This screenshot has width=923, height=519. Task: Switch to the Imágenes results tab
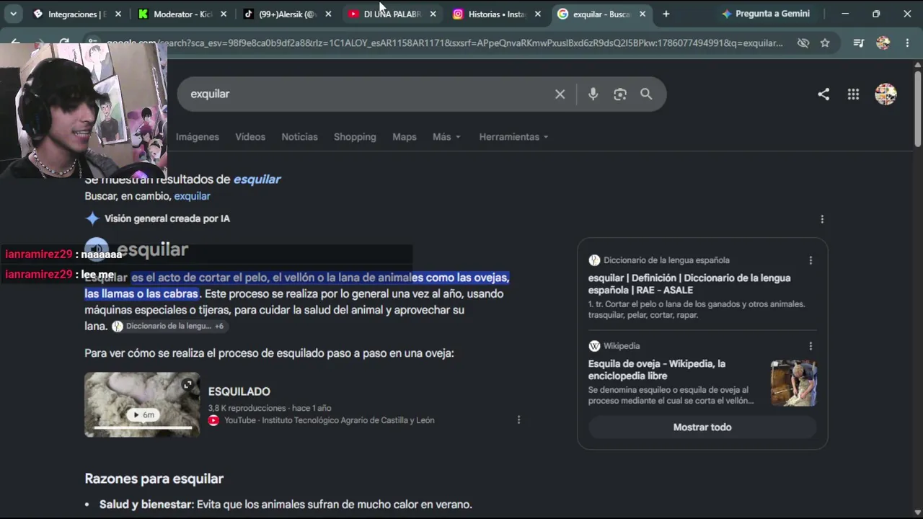197,137
